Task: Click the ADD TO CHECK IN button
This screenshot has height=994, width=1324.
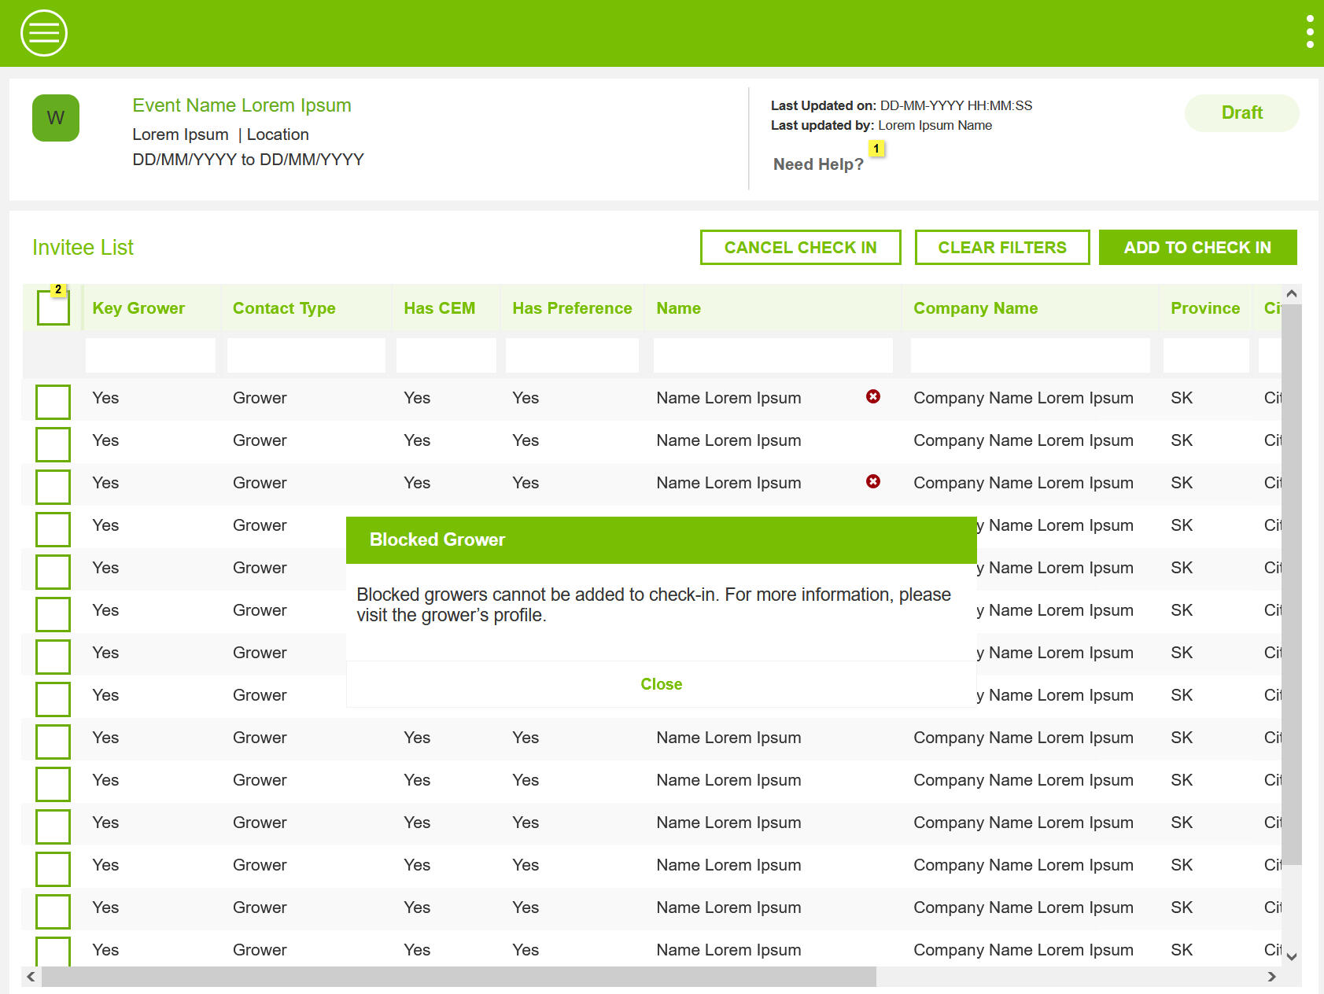Action: pyautogui.click(x=1197, y=248)
